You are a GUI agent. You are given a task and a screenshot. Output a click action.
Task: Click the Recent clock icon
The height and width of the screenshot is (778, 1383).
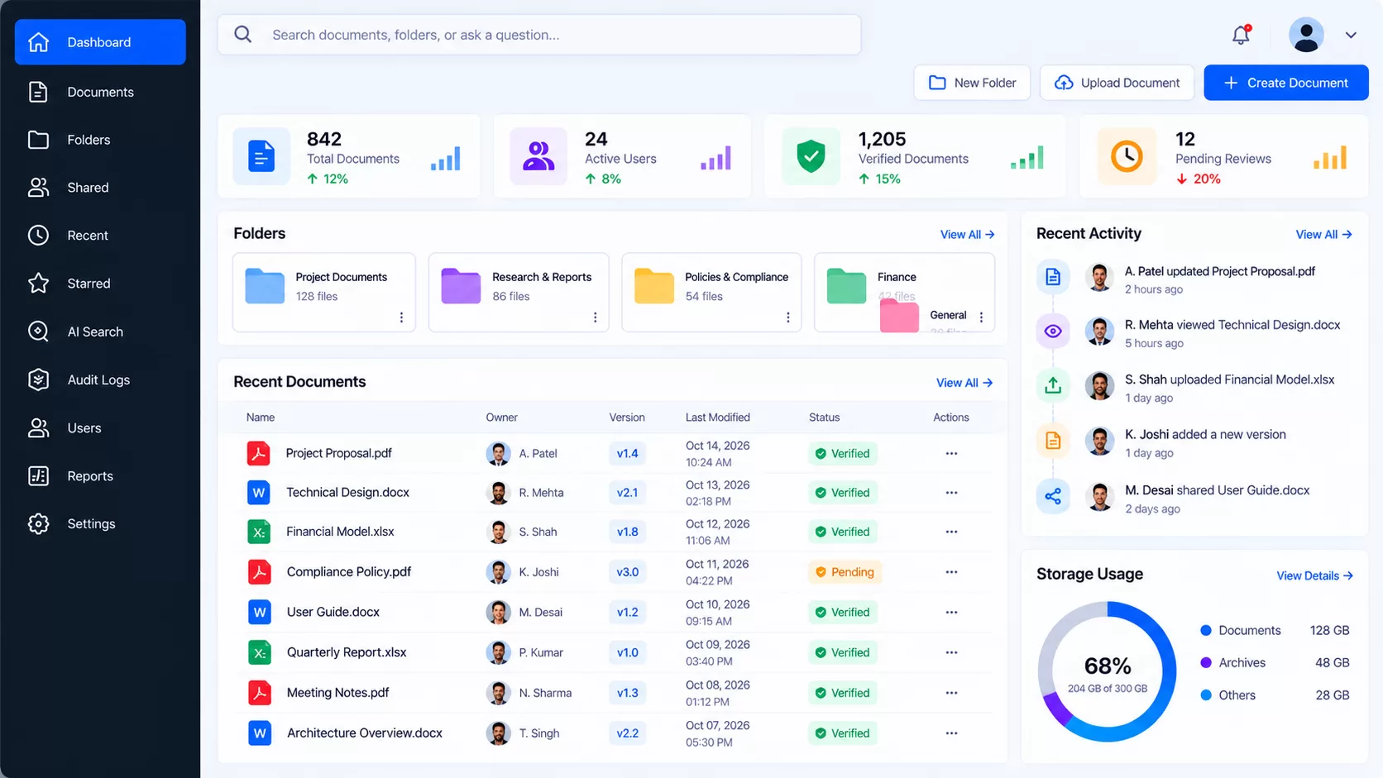click(x=38, y=236)
